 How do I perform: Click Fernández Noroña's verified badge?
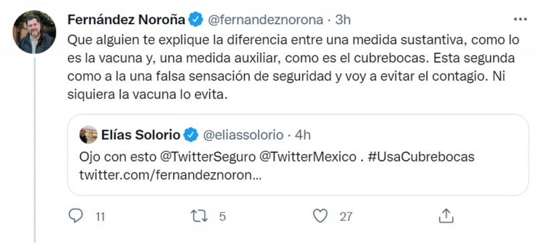[196, 19]
